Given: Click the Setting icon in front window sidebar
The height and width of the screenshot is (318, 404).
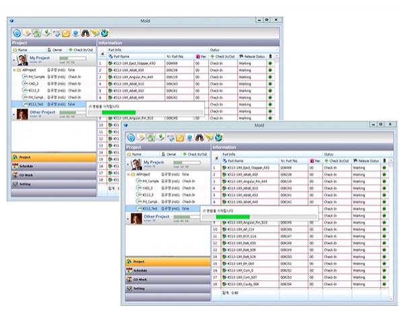Looking at the screenshot, I should tap(129, 288).
